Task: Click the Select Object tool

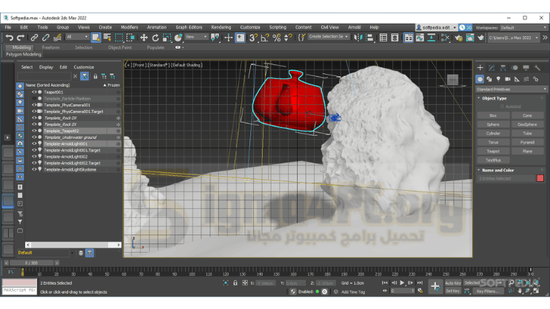Action: (x=95, y=37)
